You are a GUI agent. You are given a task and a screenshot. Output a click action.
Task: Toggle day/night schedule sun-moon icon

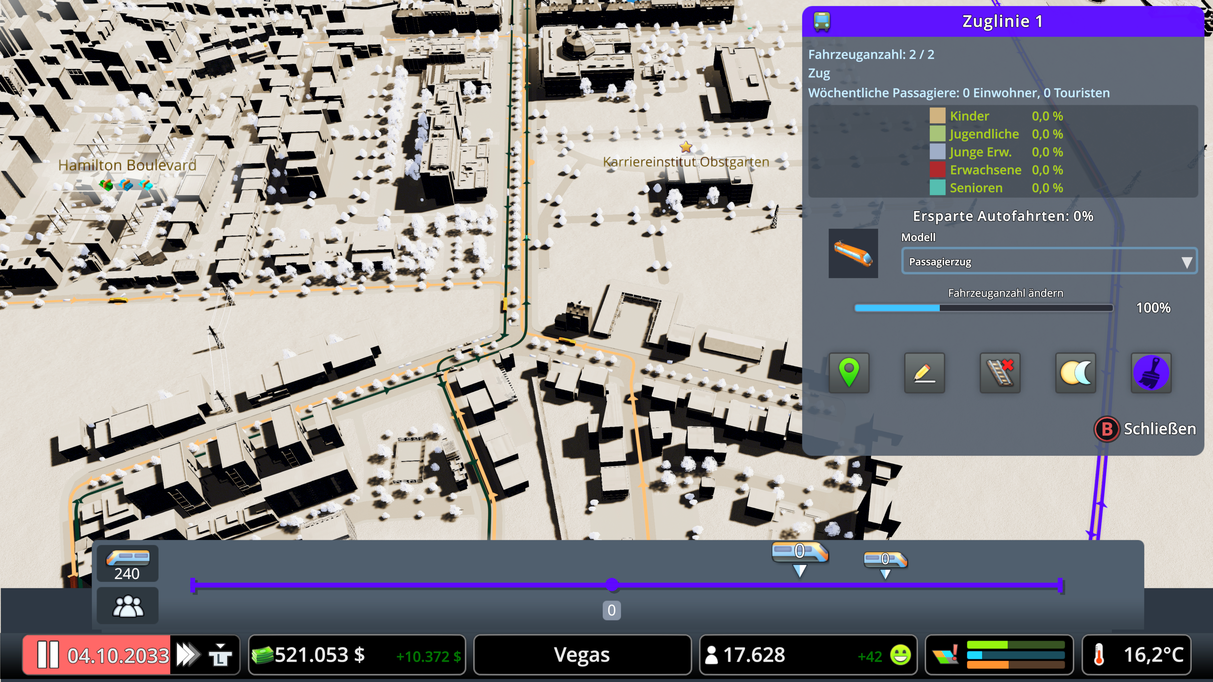click(x=1076, y=372)
